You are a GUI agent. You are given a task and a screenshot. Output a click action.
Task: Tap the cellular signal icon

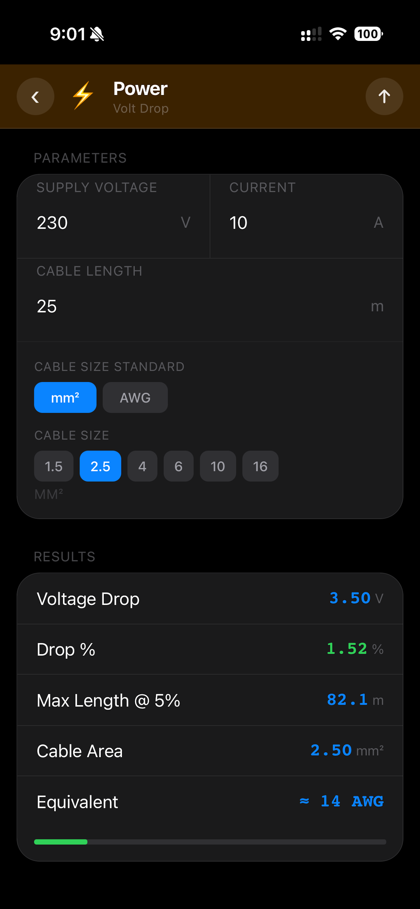coord(311,34)
